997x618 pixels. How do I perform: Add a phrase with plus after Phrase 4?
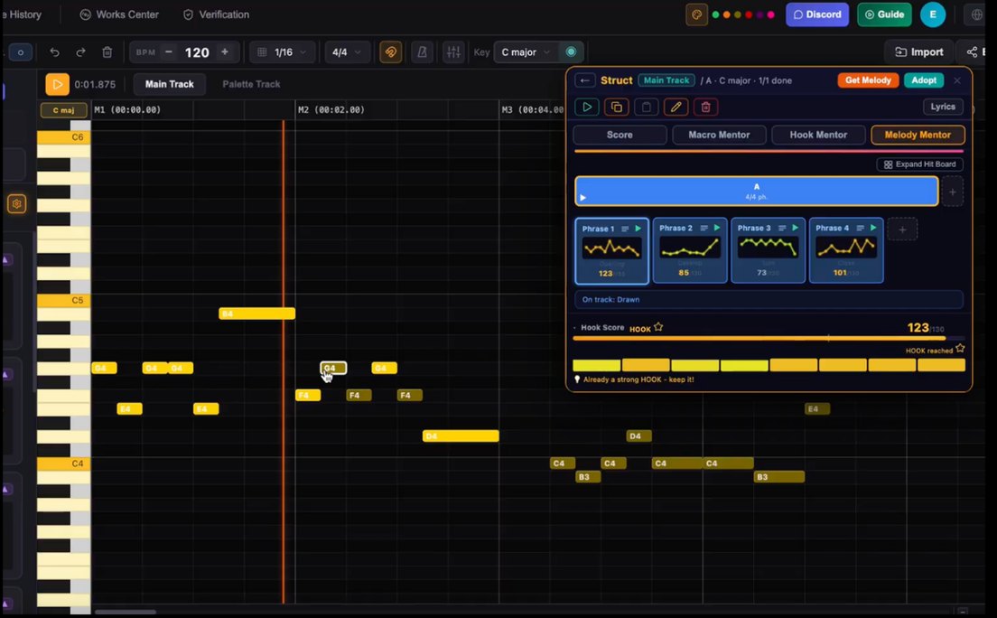click(x=902, y=229)
